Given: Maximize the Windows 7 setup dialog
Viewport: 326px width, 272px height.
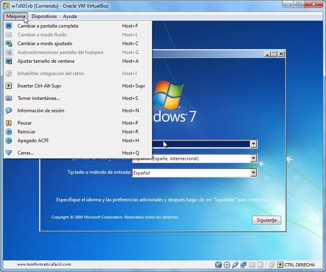Looking at the screenshot, I should tap(274, 54).
